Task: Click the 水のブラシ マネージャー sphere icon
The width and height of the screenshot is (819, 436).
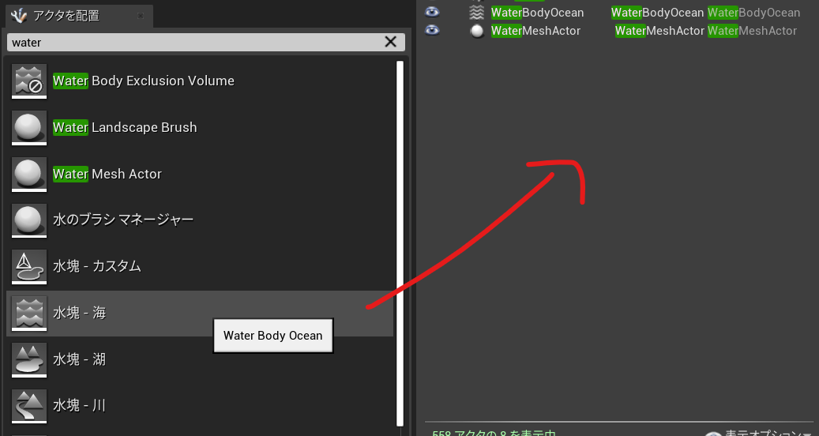Action: (x=29, y=220)
